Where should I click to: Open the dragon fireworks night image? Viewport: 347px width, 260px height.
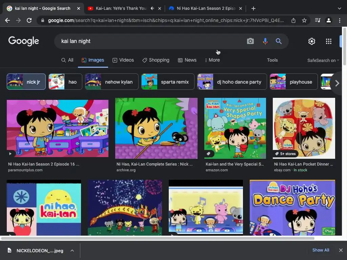[x=125, y=208]
